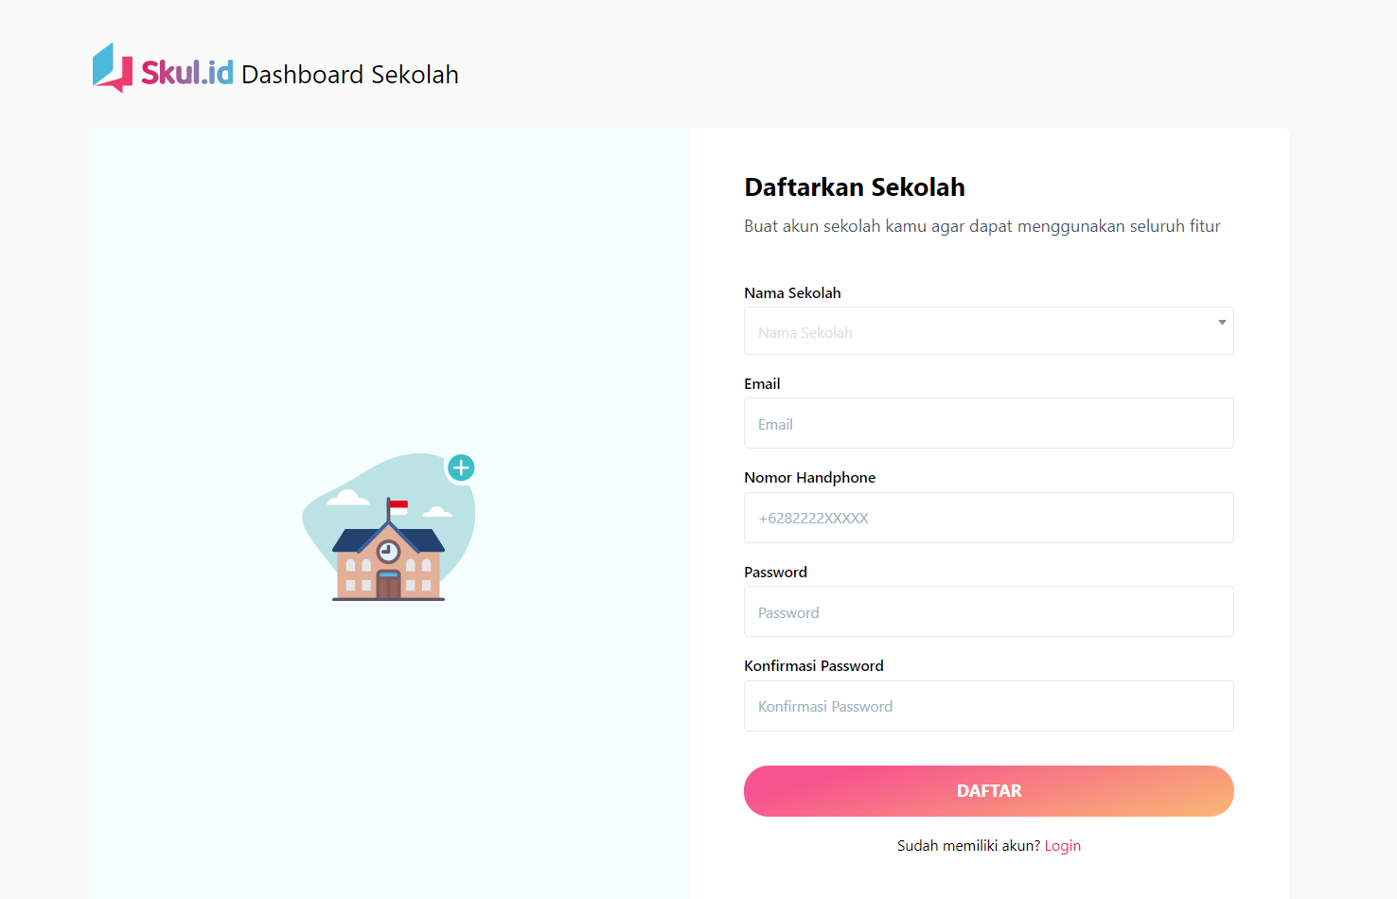
Task: Click the Skul.id book logo icon
Action: pyautogui.click(x=112, y=68)
